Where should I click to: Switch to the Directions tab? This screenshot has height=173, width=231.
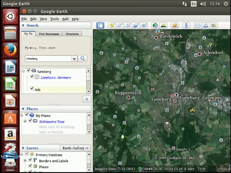point(72,34)
